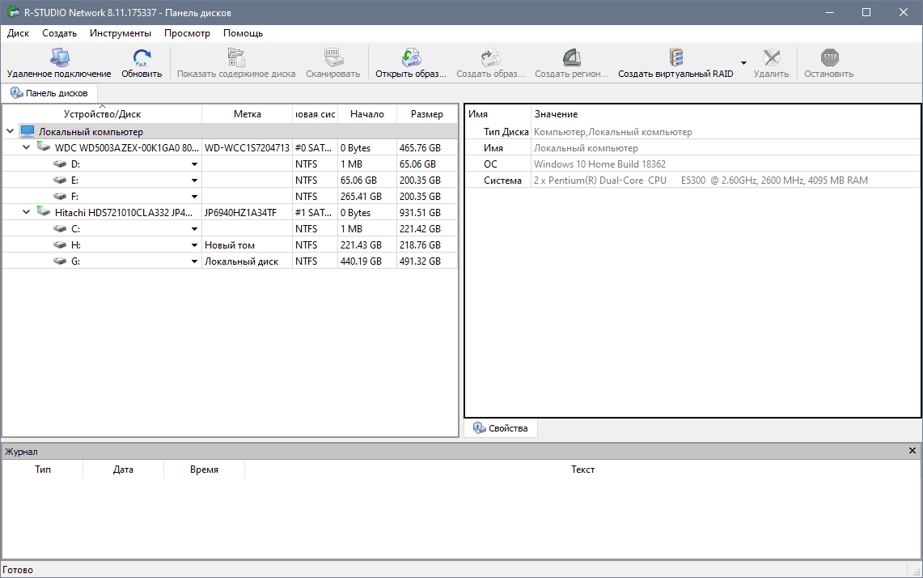Open the dropdown arrow on D: row
923x578 pixels.
(x=194, y=164)
